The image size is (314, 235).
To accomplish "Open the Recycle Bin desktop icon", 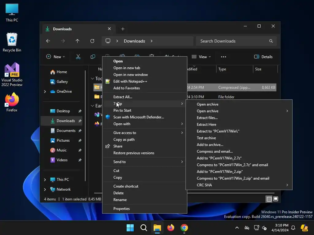I will click(12, 42).
